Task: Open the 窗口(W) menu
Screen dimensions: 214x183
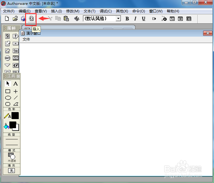Action: click(156, 11)
